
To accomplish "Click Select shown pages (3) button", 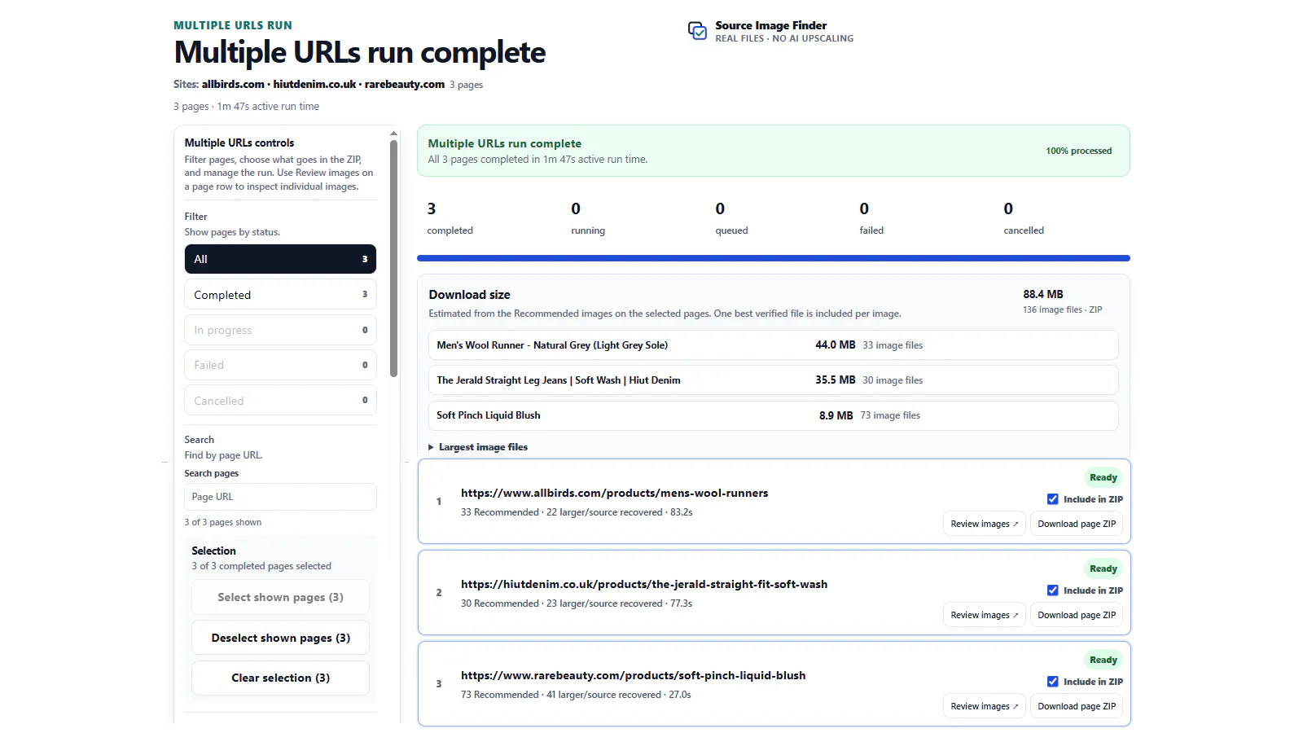I will pos(280,597).
